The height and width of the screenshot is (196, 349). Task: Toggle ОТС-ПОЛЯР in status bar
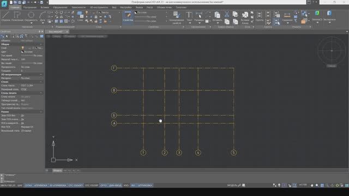[92, 185]
